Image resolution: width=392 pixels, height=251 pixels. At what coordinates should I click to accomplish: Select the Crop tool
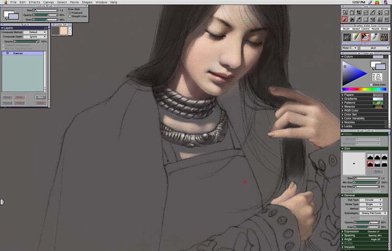pos(358,12)
